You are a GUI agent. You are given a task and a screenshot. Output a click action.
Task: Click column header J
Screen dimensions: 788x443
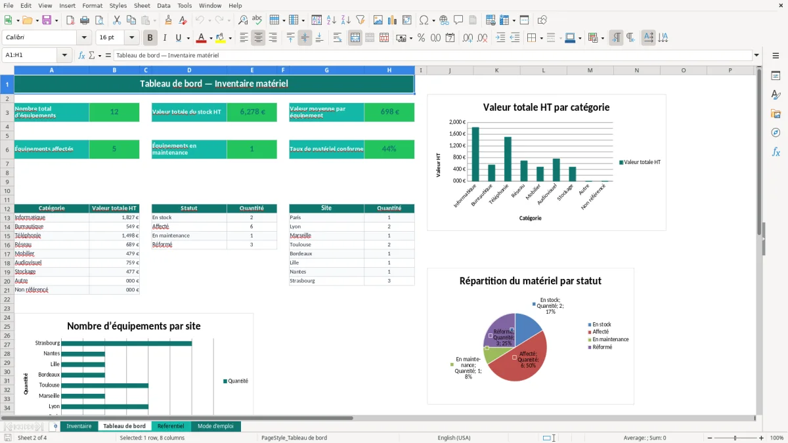(x=450, y=70)
